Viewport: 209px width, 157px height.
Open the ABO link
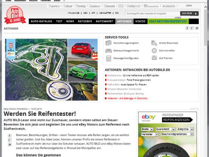(85, 13)
